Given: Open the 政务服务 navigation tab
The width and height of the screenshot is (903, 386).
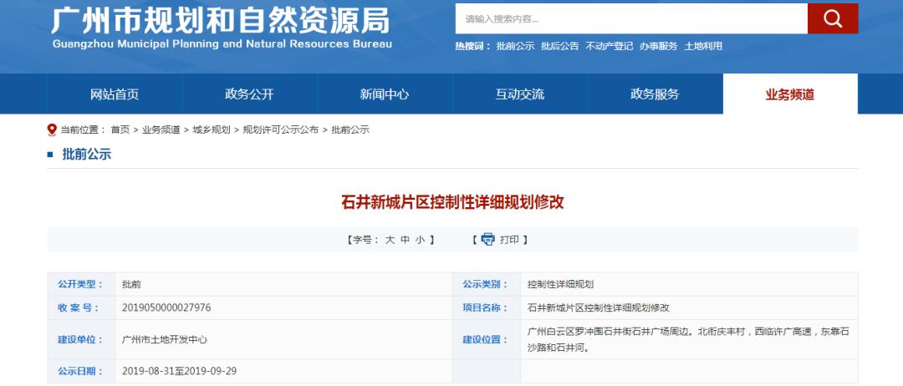Looking at the screenshot, I should point(655,94).
